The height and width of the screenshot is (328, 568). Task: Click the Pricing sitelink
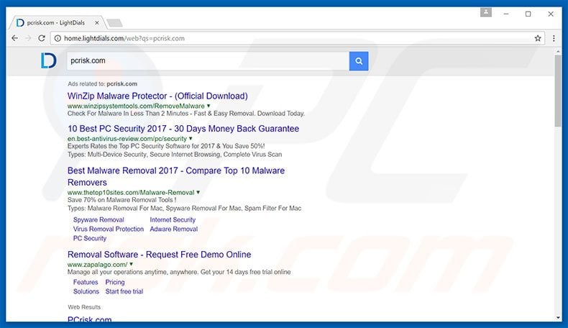115,282
